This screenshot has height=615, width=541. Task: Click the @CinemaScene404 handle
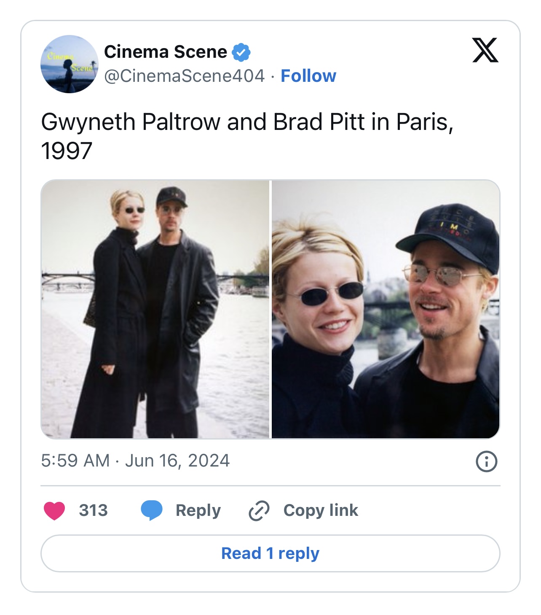point(185,76)
